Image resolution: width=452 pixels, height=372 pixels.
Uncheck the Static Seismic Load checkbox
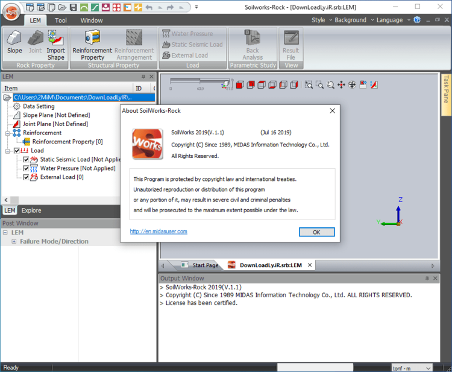(26, 160)
